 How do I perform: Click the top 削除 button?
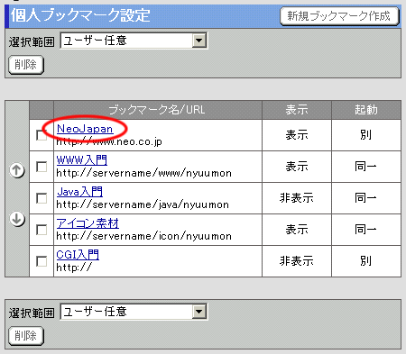pos(26,65)
